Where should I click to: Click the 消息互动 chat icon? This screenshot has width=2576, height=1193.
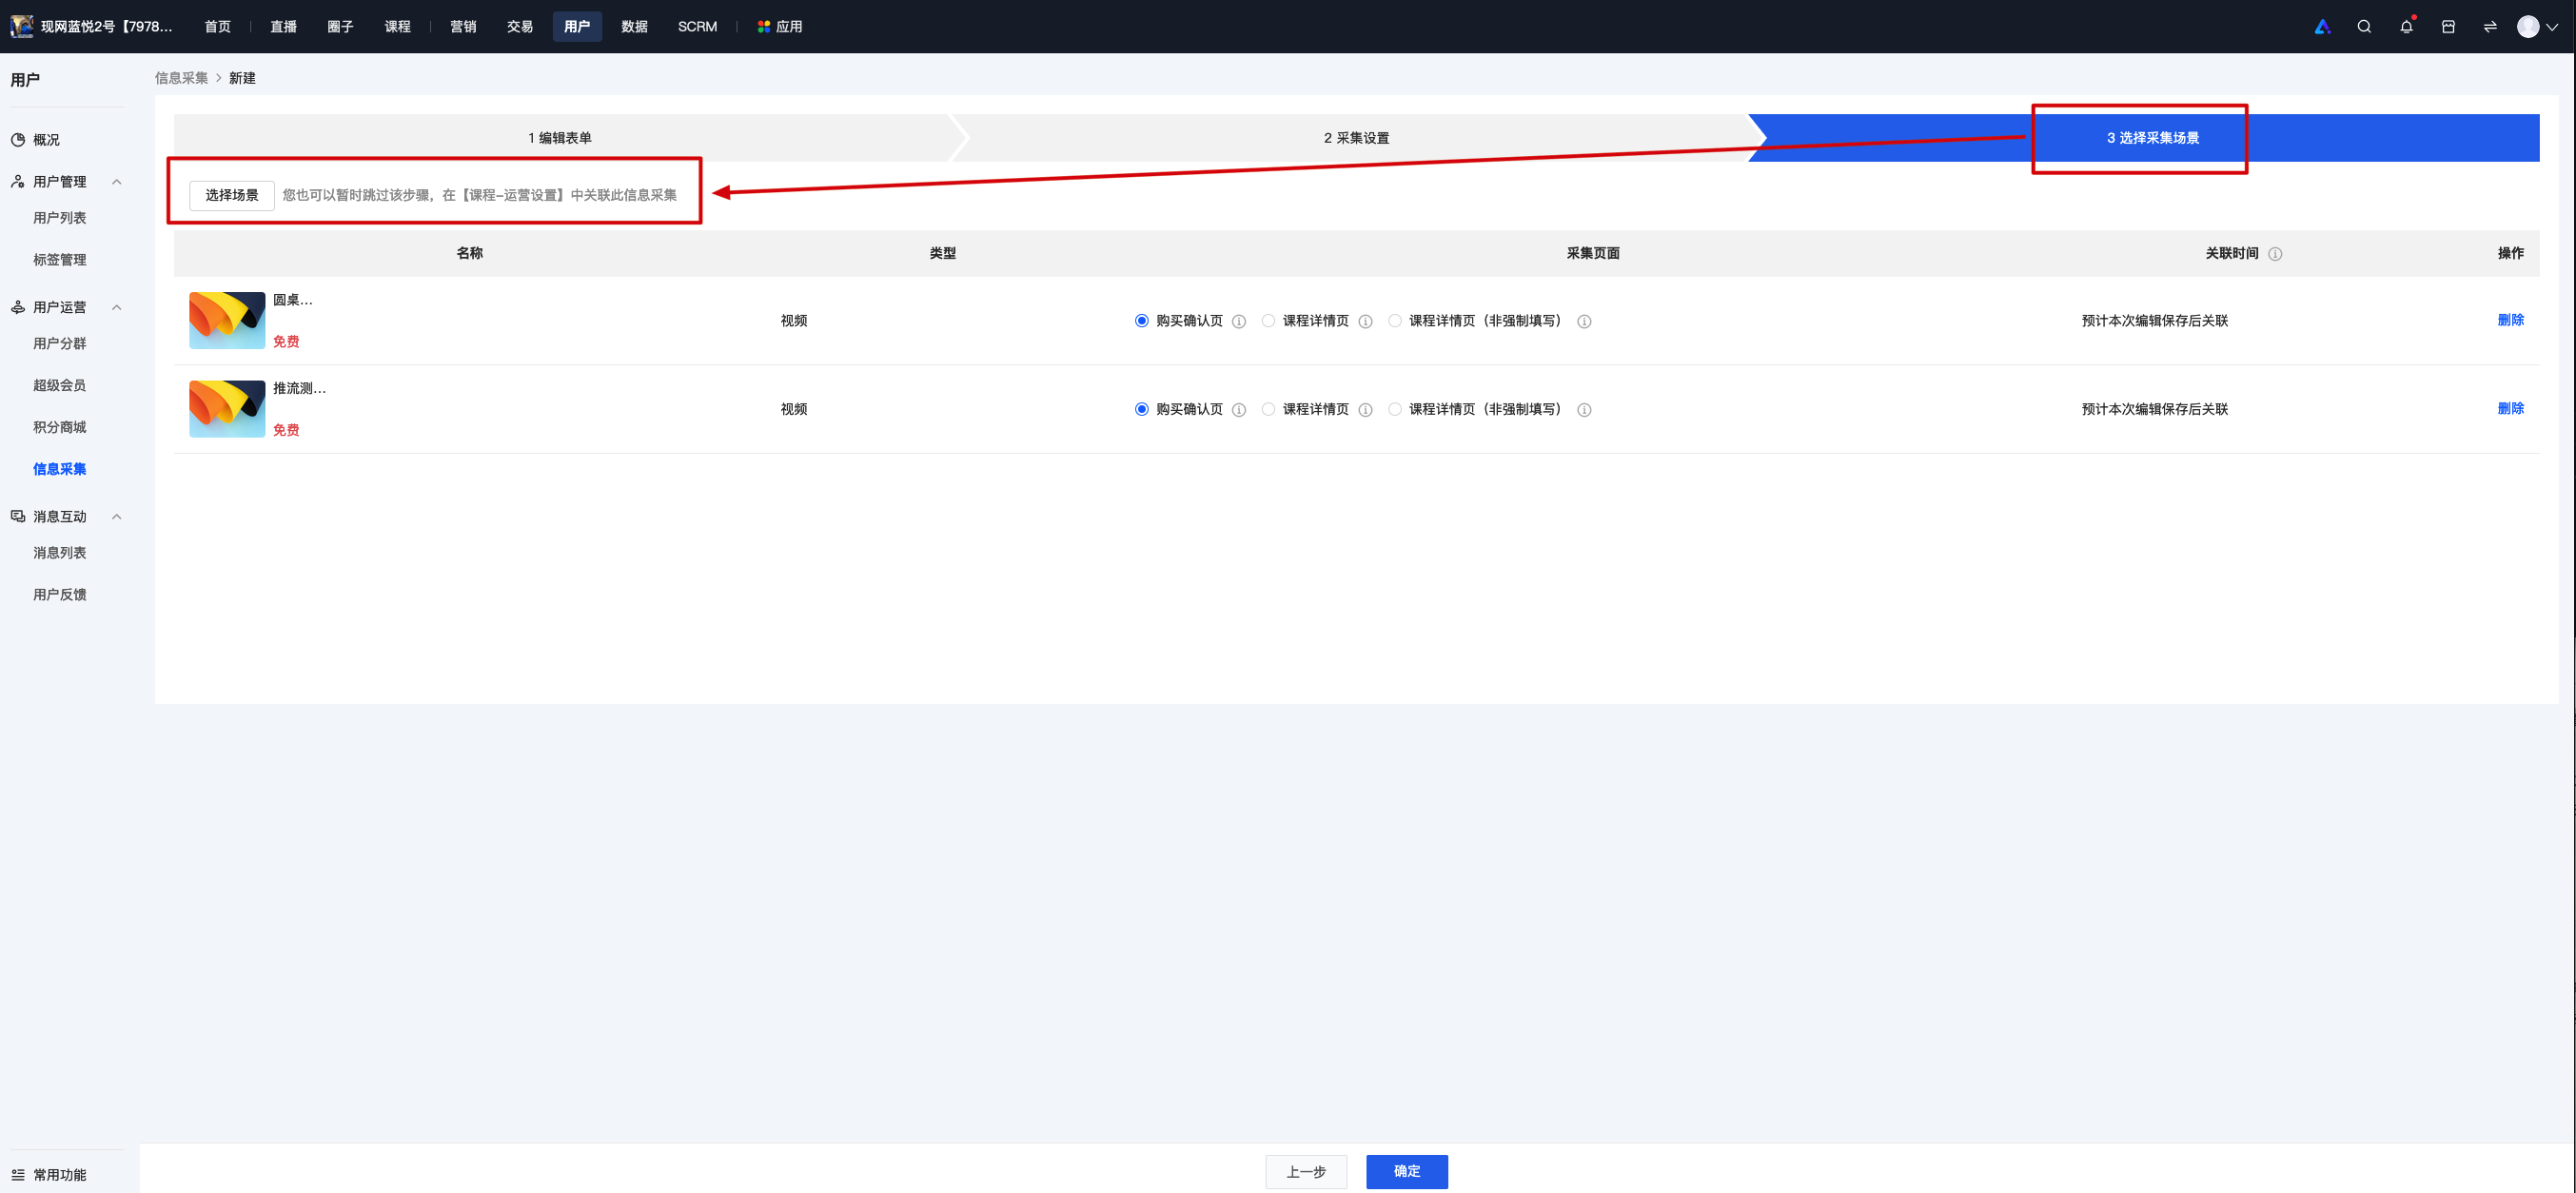(x=18, y=517)
